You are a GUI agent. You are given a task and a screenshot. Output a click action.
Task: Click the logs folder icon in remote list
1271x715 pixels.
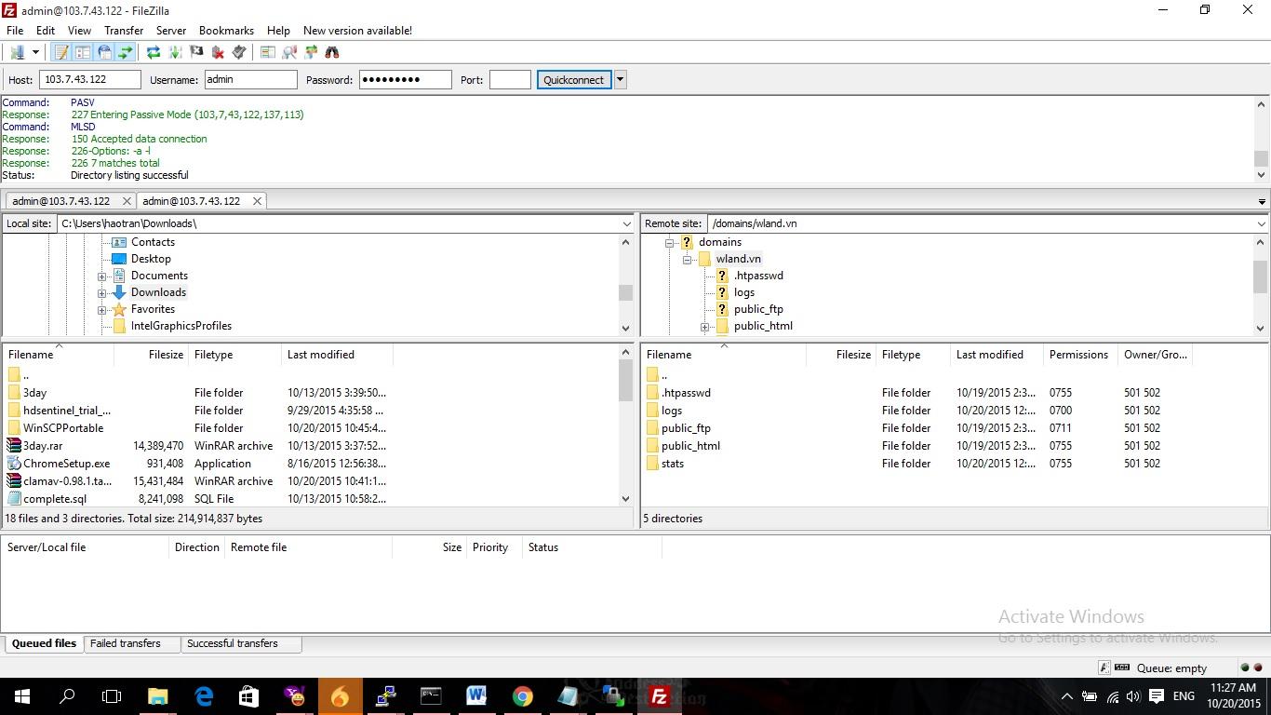pos(652,411)
